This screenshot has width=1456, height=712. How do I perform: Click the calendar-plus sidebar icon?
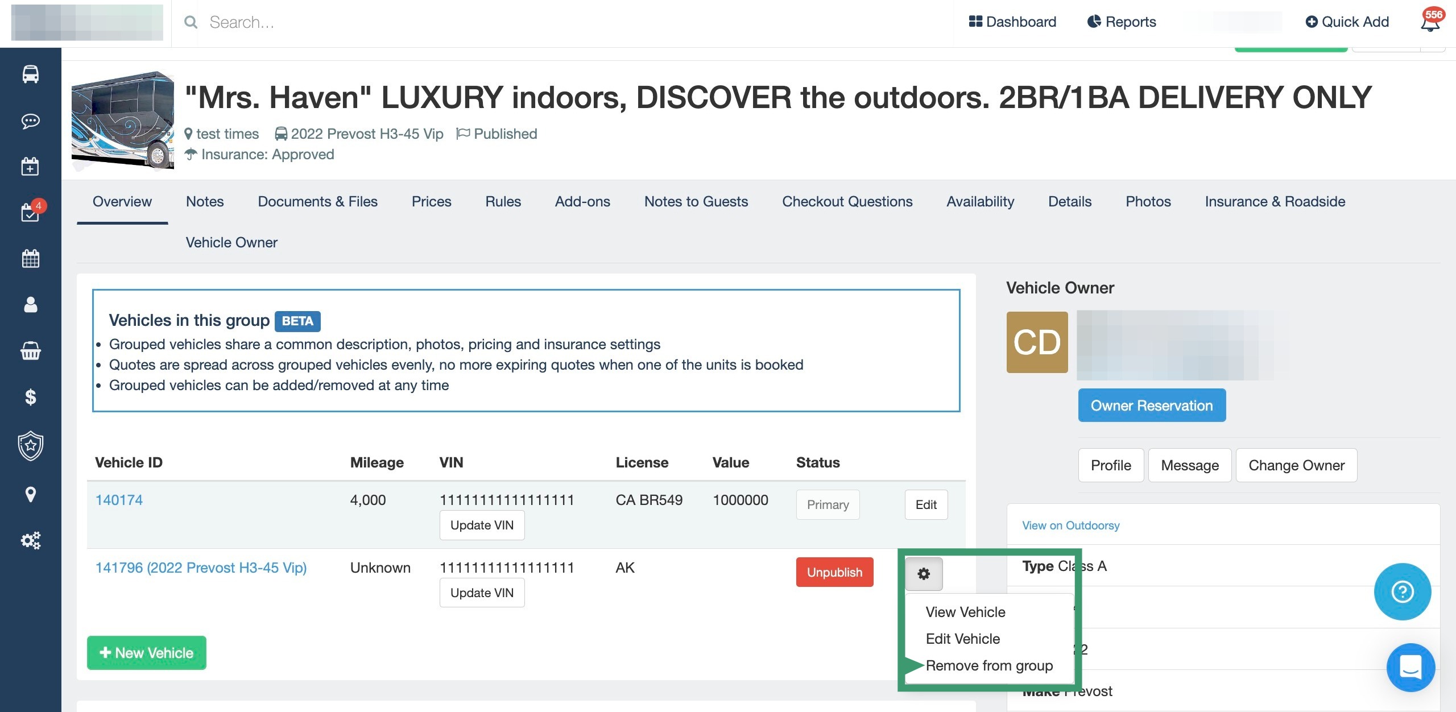[31, 167]
